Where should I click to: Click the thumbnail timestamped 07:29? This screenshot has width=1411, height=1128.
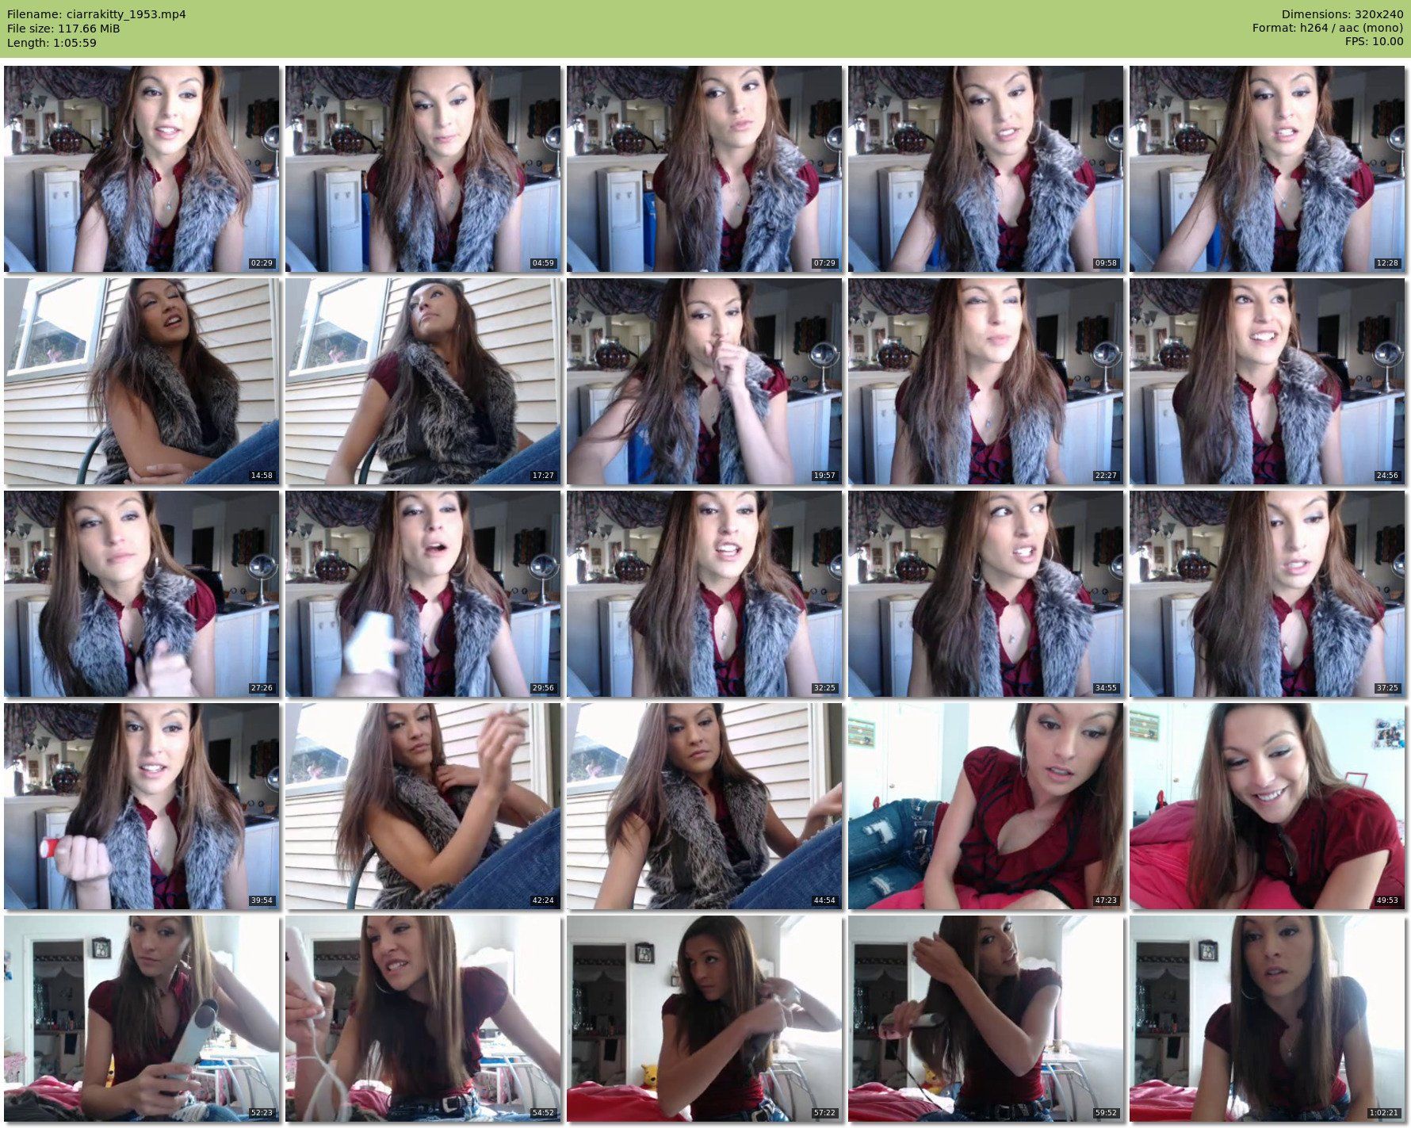click(x=704, y=169)
